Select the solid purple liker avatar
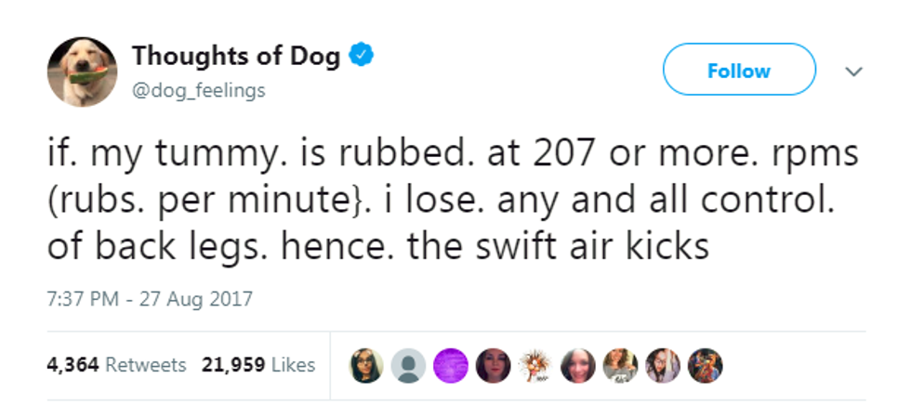The image size is (911, 405). 450,365
